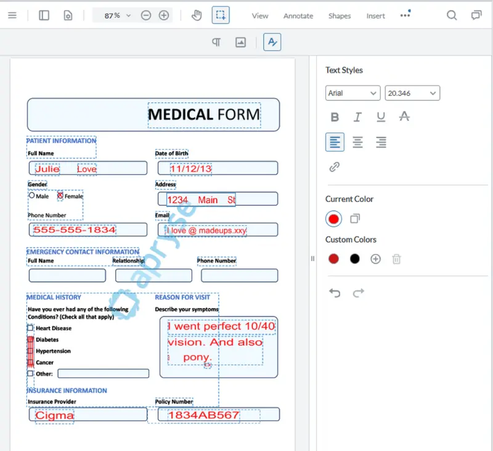Screen dimensions: 493x451
Task: Apply strikethrough formatting
Action: click(404, 117)
